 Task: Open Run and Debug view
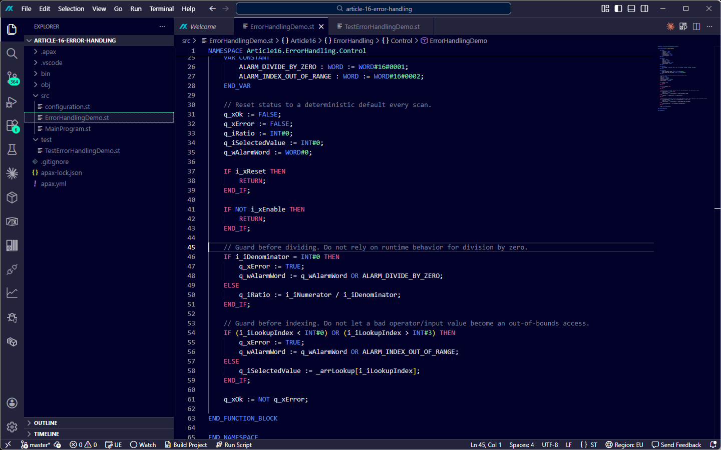12,102
